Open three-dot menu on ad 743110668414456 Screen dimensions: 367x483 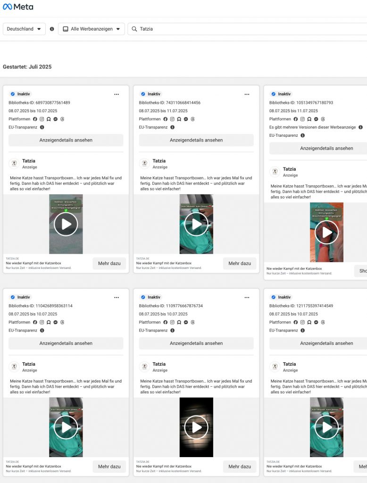click(x=247, y=94)
